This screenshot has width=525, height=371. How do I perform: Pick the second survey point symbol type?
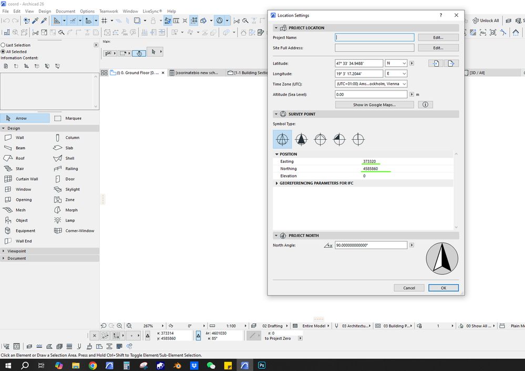pos(301,140)
